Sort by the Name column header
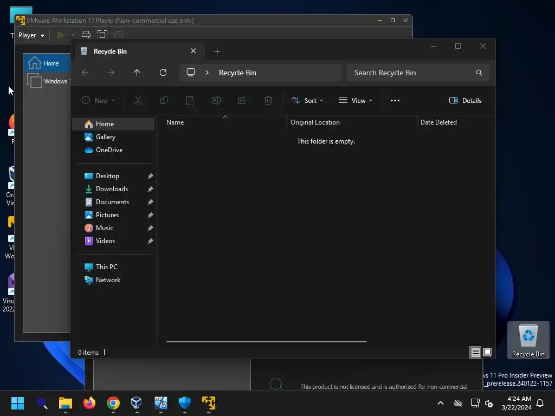 pyautogui.click(x=175, y=122)
